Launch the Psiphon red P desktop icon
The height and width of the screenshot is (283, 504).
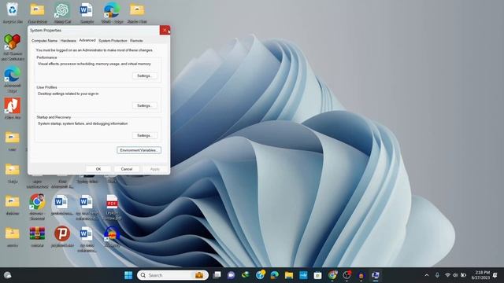click(62, 233)
